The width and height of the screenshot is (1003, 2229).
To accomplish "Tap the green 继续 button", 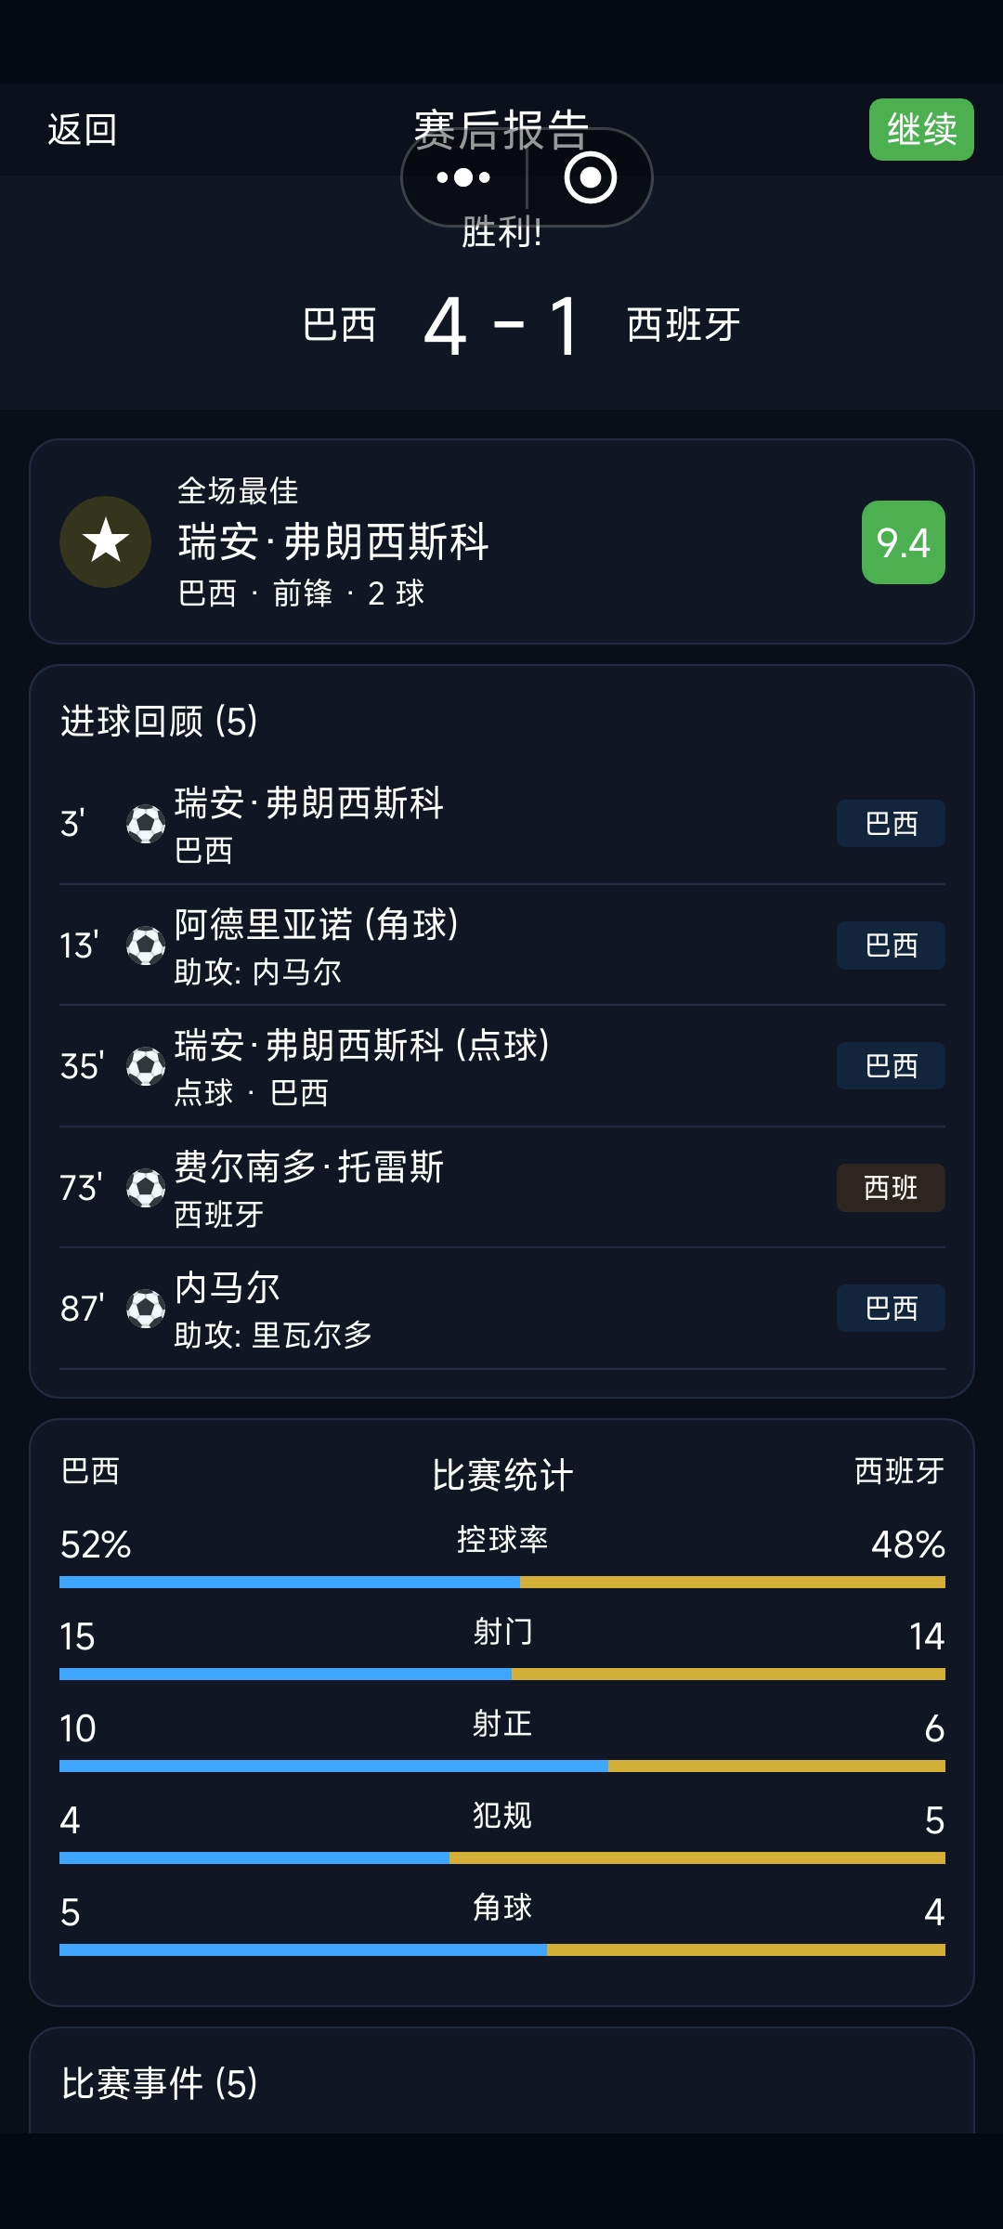I will [x=921, y=129].
